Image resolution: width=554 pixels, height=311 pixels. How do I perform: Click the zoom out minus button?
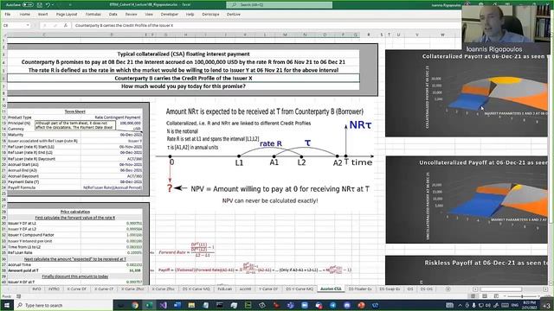pyautogui.click(x=505, y=296)
